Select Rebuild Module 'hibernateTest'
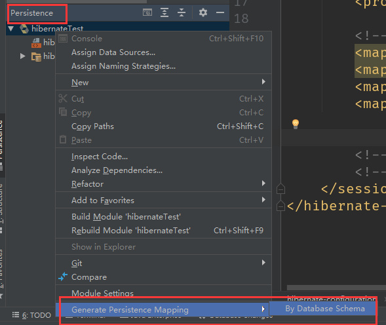 pyautogui.click(x=164, y=231)
